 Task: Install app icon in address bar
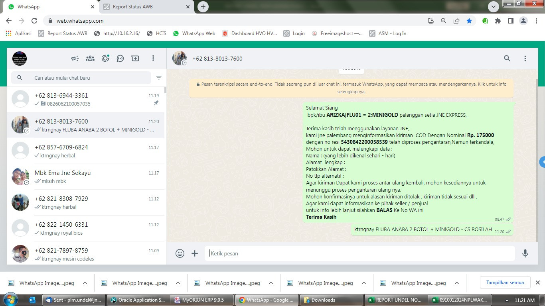(430, 21)
